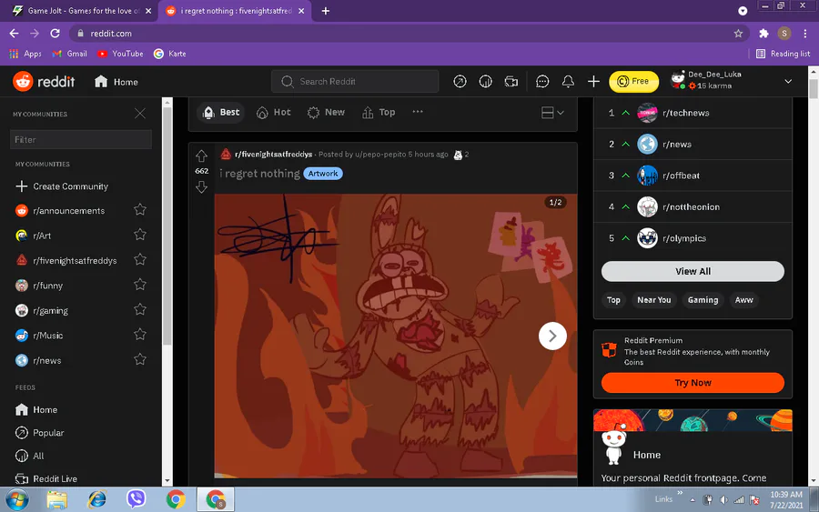
Task: Open more sort options ellipsis
Action: click(418, 112)
